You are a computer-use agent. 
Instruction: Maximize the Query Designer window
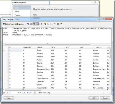(104, 19)
